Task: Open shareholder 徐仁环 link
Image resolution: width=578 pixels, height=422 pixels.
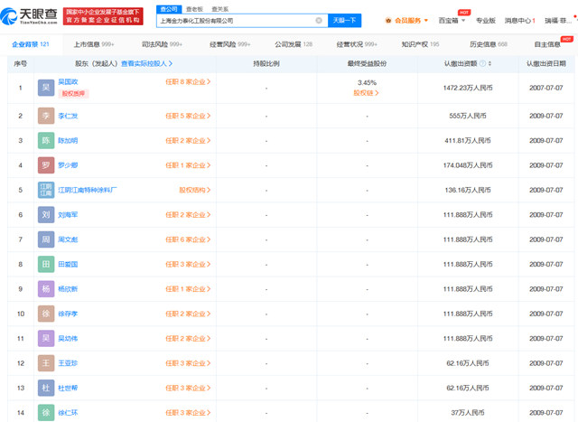Action: tap(68, 412)
